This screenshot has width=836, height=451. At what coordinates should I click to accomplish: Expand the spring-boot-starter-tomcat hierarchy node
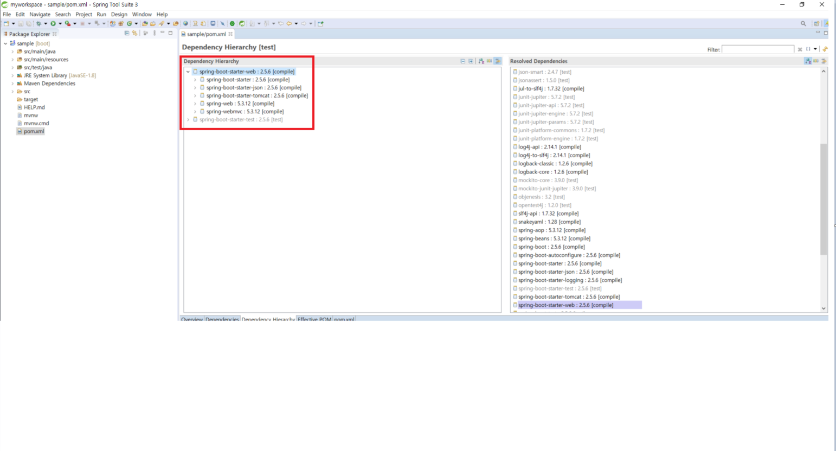pyautogui.click(x=195, y=95)
